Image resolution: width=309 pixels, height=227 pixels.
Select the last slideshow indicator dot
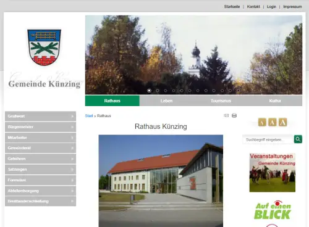click(238, 91)
